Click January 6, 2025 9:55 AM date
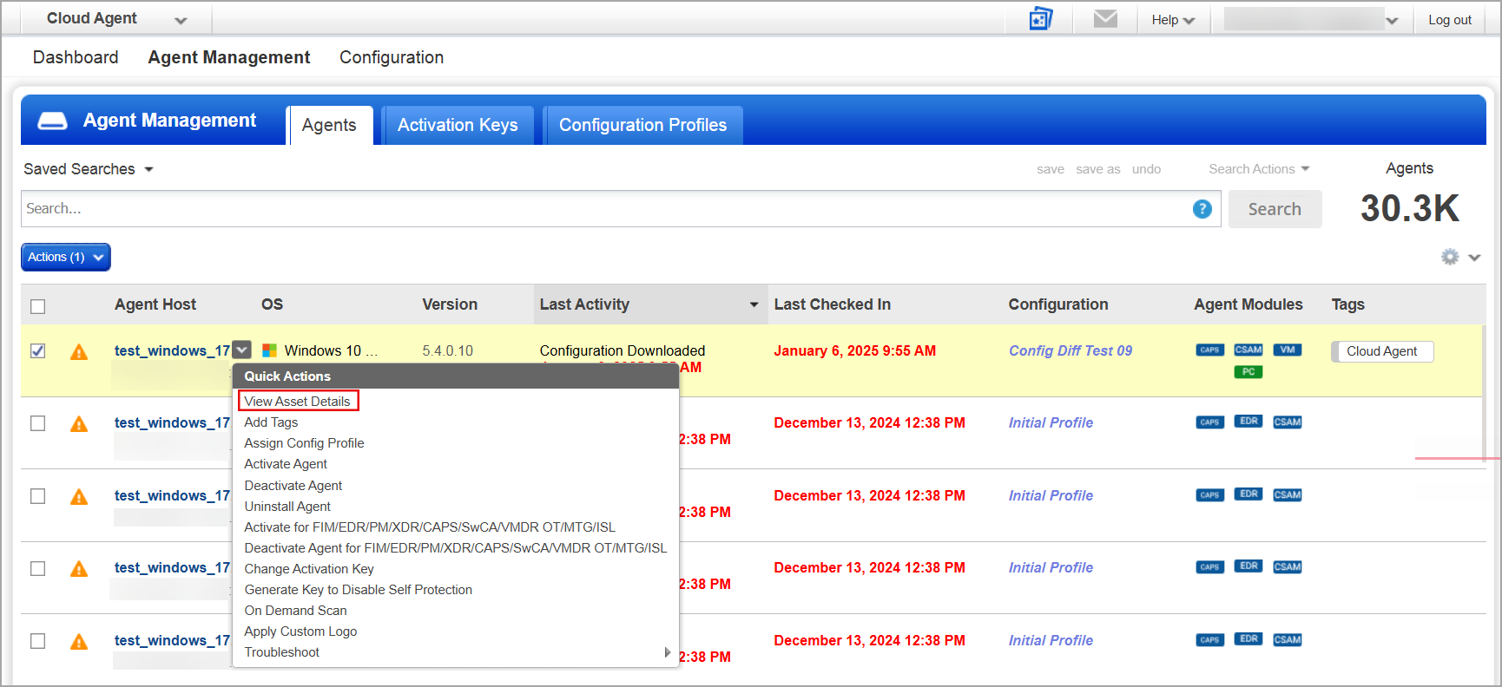 854,350
